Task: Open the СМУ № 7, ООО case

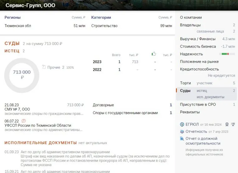Action: click(x=17, y=109)
